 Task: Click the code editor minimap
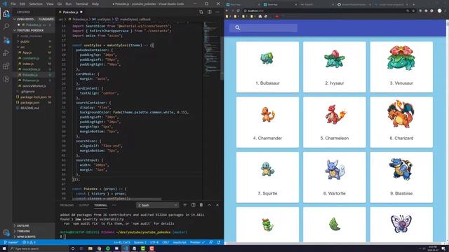coord(211,48)
